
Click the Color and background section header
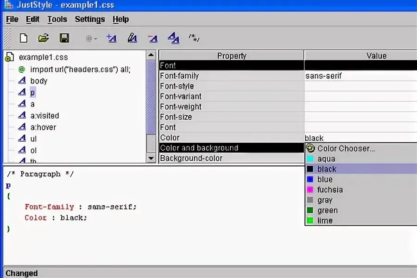231,148
